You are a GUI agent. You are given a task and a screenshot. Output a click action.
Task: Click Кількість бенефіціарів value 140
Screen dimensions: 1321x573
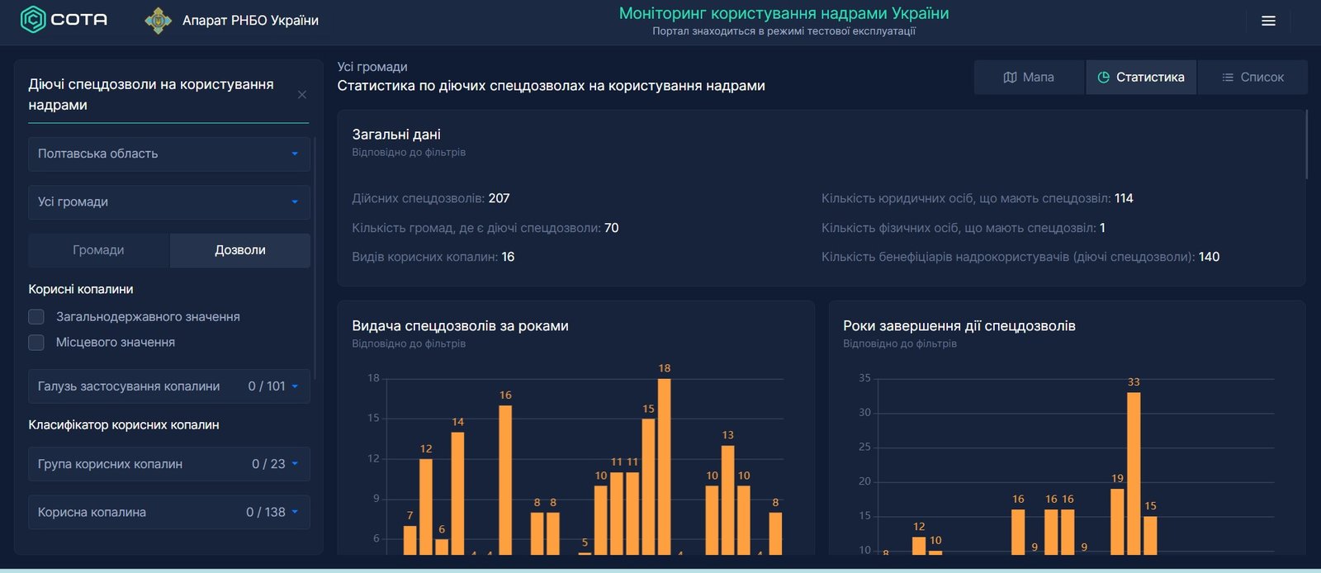pyautogui.click(x=1209, y=257)
